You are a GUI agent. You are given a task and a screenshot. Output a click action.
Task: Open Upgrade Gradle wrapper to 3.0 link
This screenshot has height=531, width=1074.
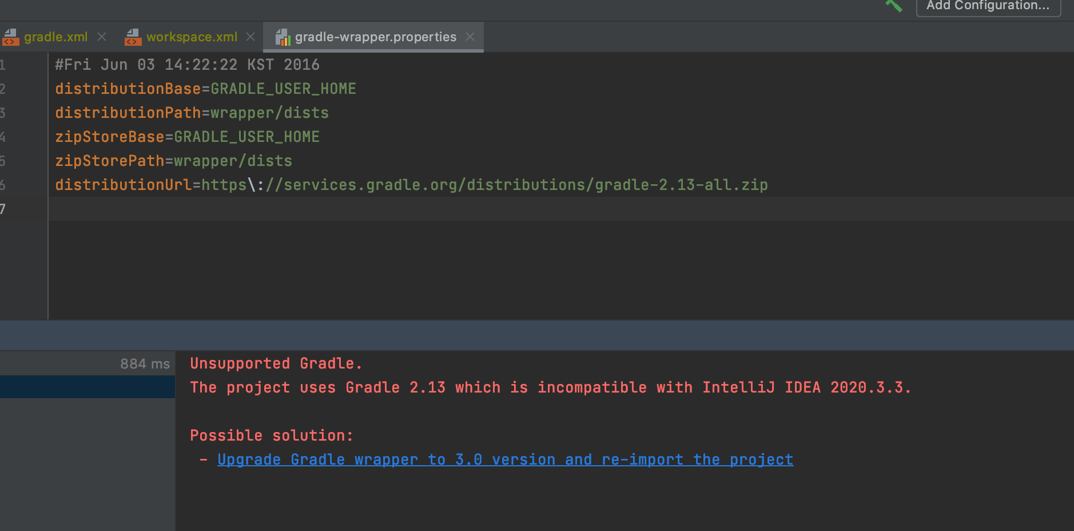click(x=505, y=459)
